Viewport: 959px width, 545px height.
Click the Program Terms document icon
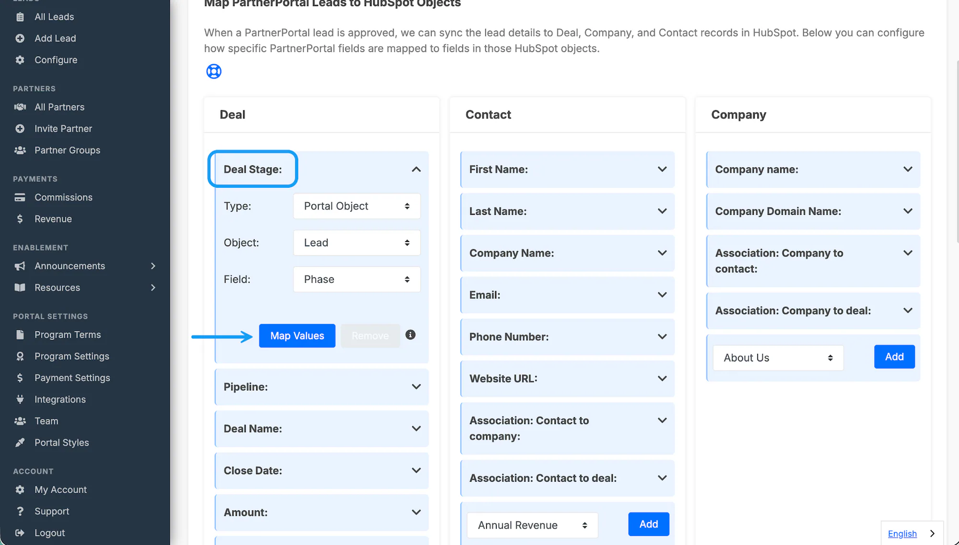pos(20,335)
